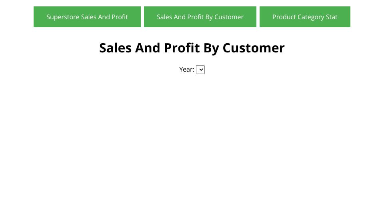Click the Year dropdown chevron arrow
Image resolution: width=384 pixels, height=200 pixels.
pos(200,70)
